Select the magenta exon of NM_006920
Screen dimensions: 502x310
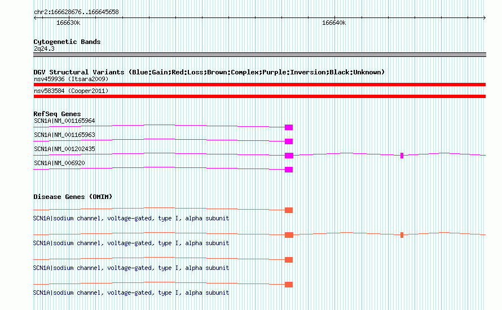[x=289, y=170]
